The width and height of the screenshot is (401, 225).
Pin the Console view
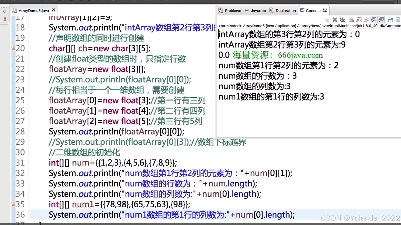point(390,20)
